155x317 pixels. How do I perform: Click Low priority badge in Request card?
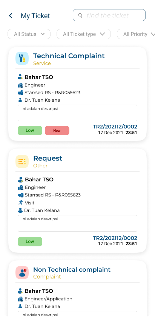(x=30, y=241)
